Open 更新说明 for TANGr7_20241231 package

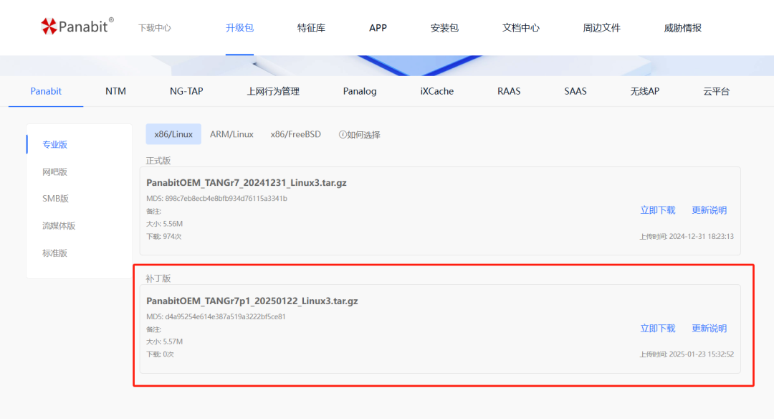(709, 210)
